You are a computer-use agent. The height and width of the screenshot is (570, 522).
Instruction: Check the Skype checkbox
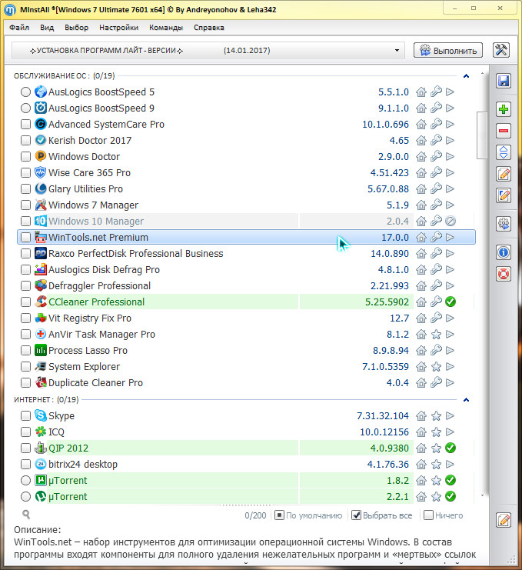click(x=25, y=415)
